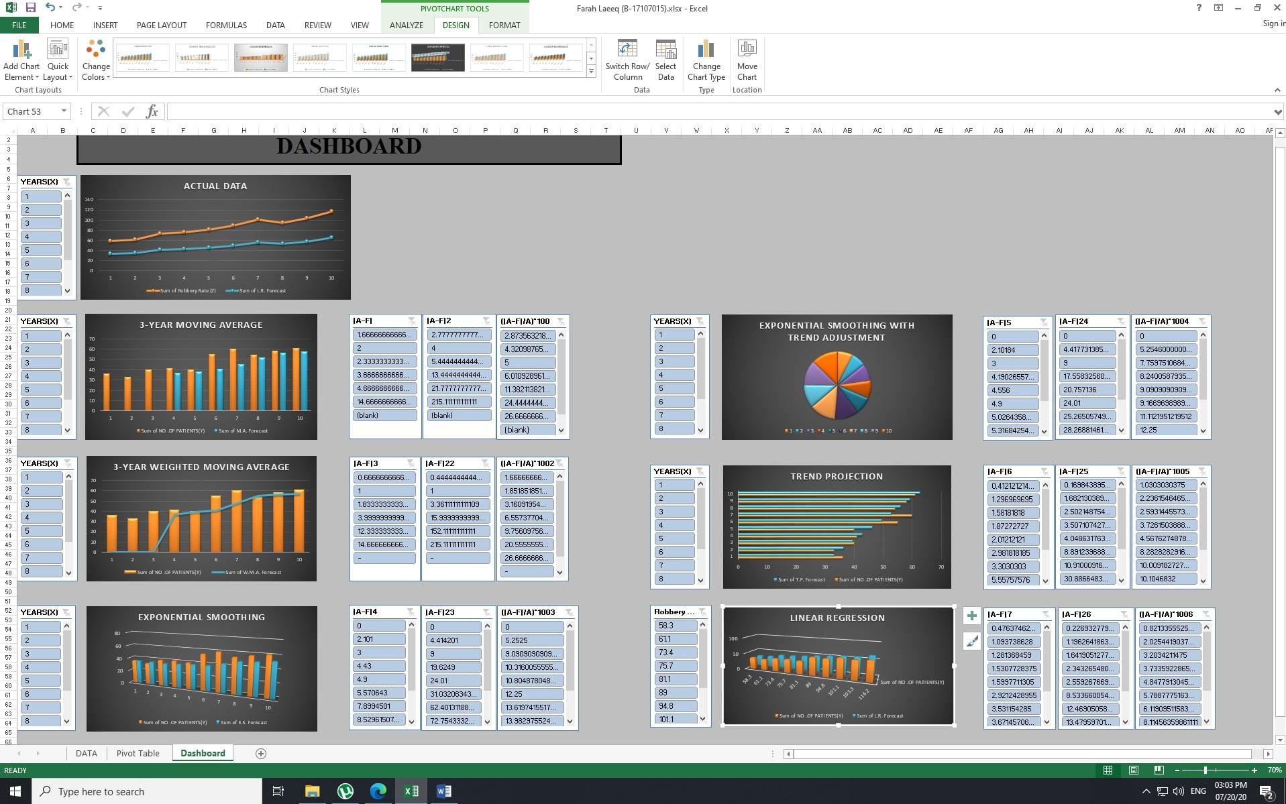The height and width of the screenshot is (804, 1286).
Task: Click the Sign in link
Action: pos(1273,23)
